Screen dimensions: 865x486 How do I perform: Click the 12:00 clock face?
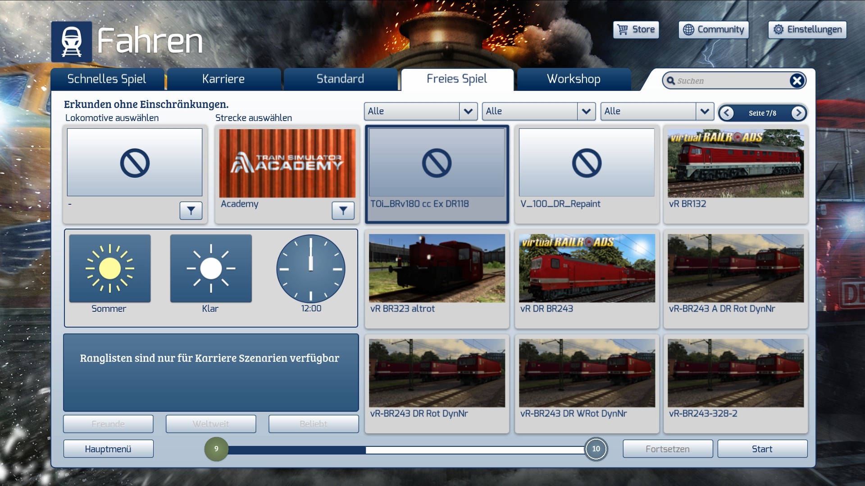311,269
